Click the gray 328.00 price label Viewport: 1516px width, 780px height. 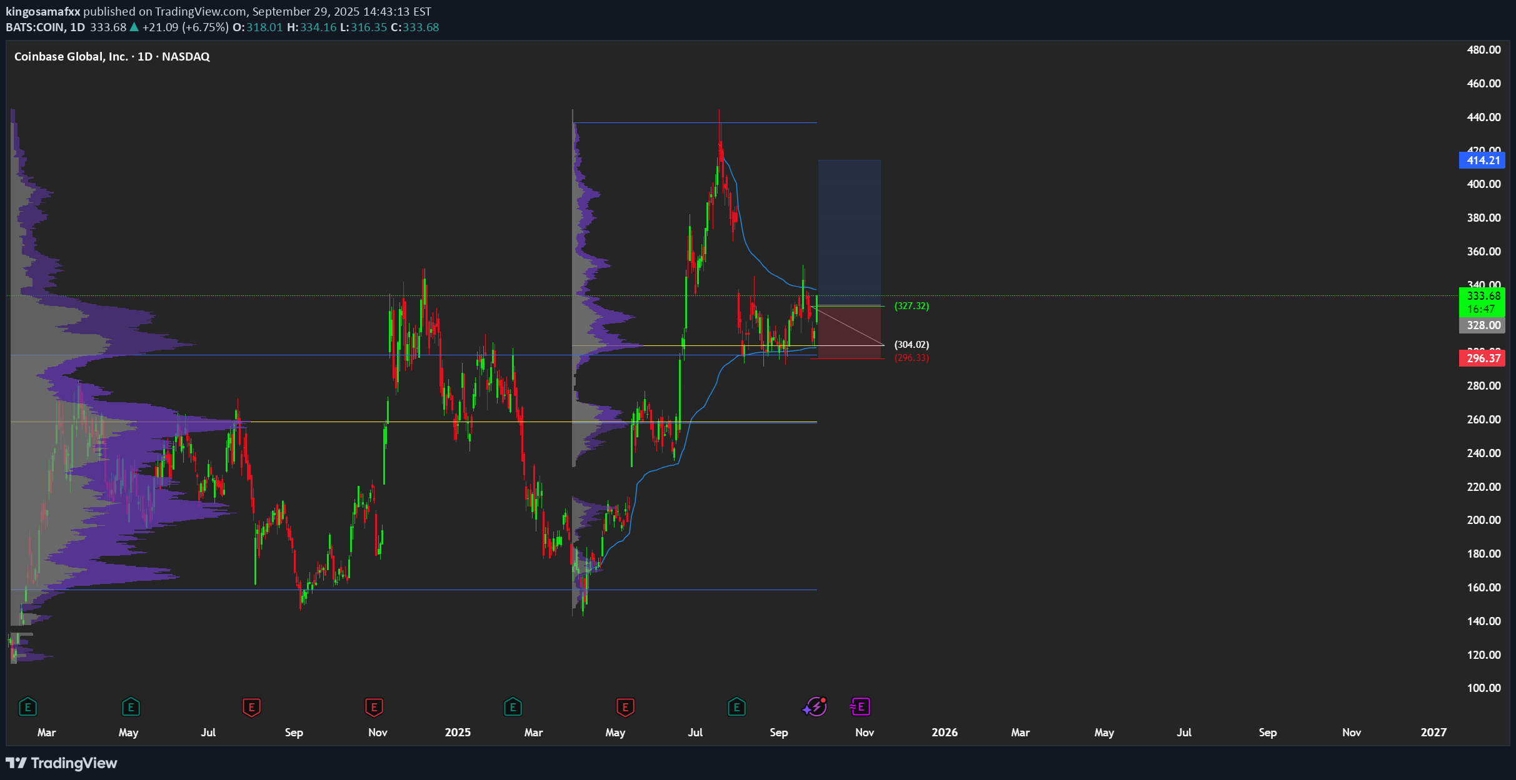point(1482,325)
